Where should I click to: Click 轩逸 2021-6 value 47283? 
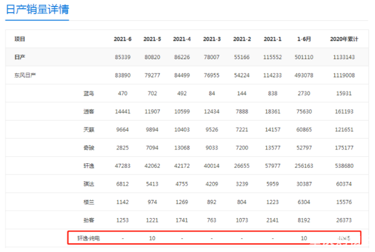click(122, 165)
